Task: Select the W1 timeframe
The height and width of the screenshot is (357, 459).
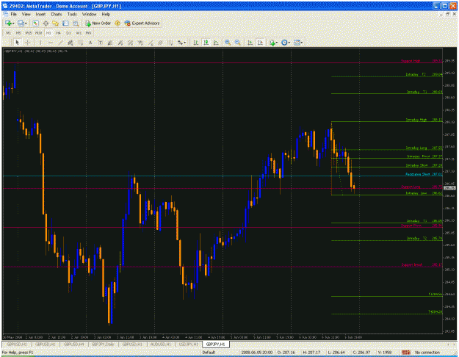Action: coord(79,33)
